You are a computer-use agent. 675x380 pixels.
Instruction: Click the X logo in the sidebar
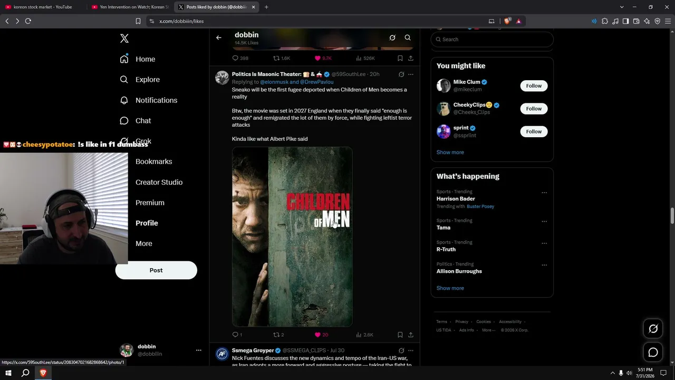(x=124, y=39)
